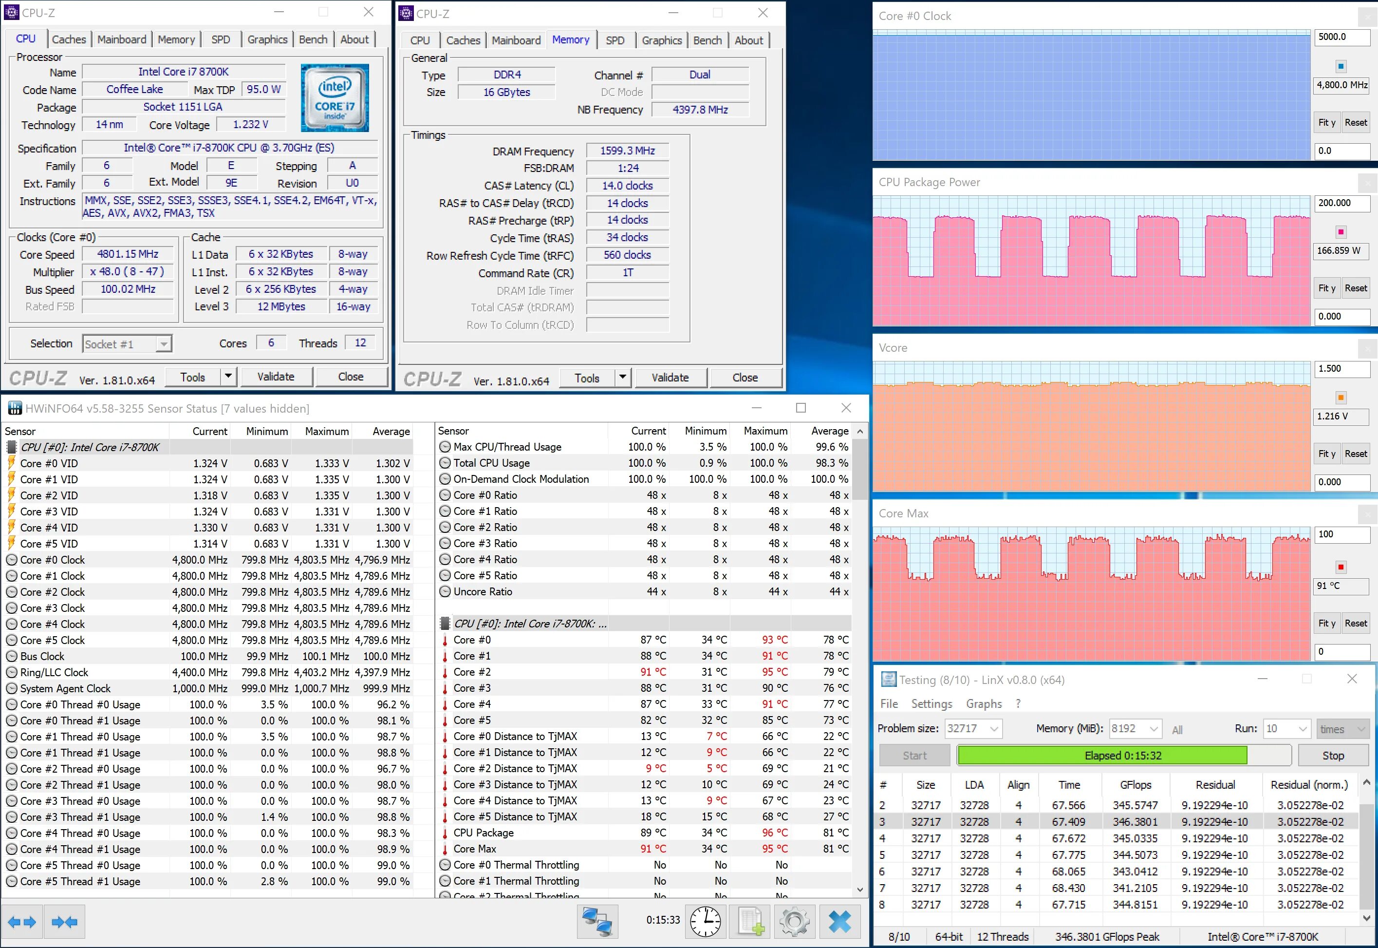Image resolution: width=1378 pixels, height=948 pixels.
Task: Click the pink CPU Package Power color square
Action: [x=1341, y=232]
